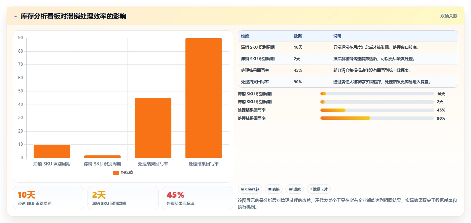The height and width of the screenshot is (223, 471).
Task: Click the x-axis label under the 10-value bar
Action: [52, 164]
